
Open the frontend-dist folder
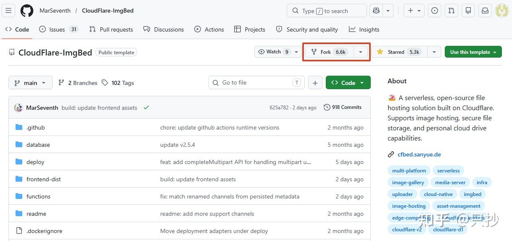coord(43,179)
